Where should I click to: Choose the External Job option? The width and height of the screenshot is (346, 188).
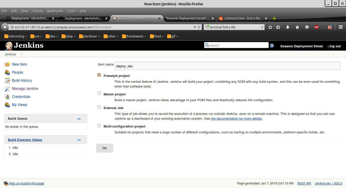pos(99,107)
